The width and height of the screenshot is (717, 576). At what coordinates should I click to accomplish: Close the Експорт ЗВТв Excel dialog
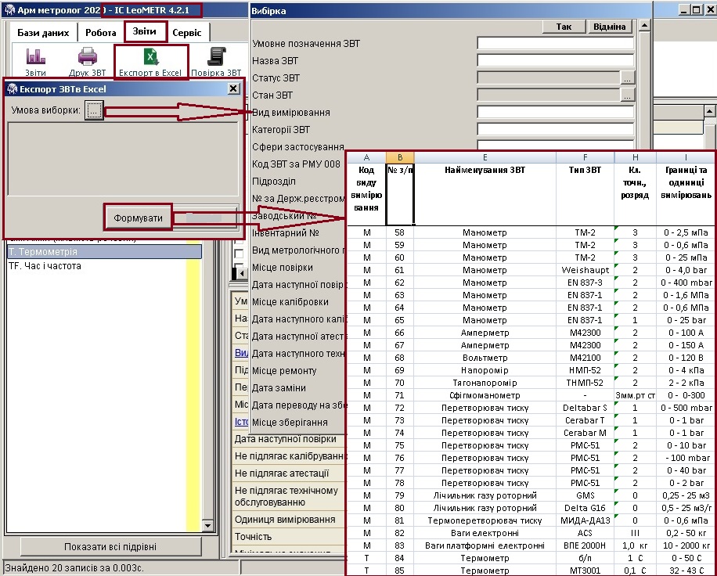tap(233, 89)
